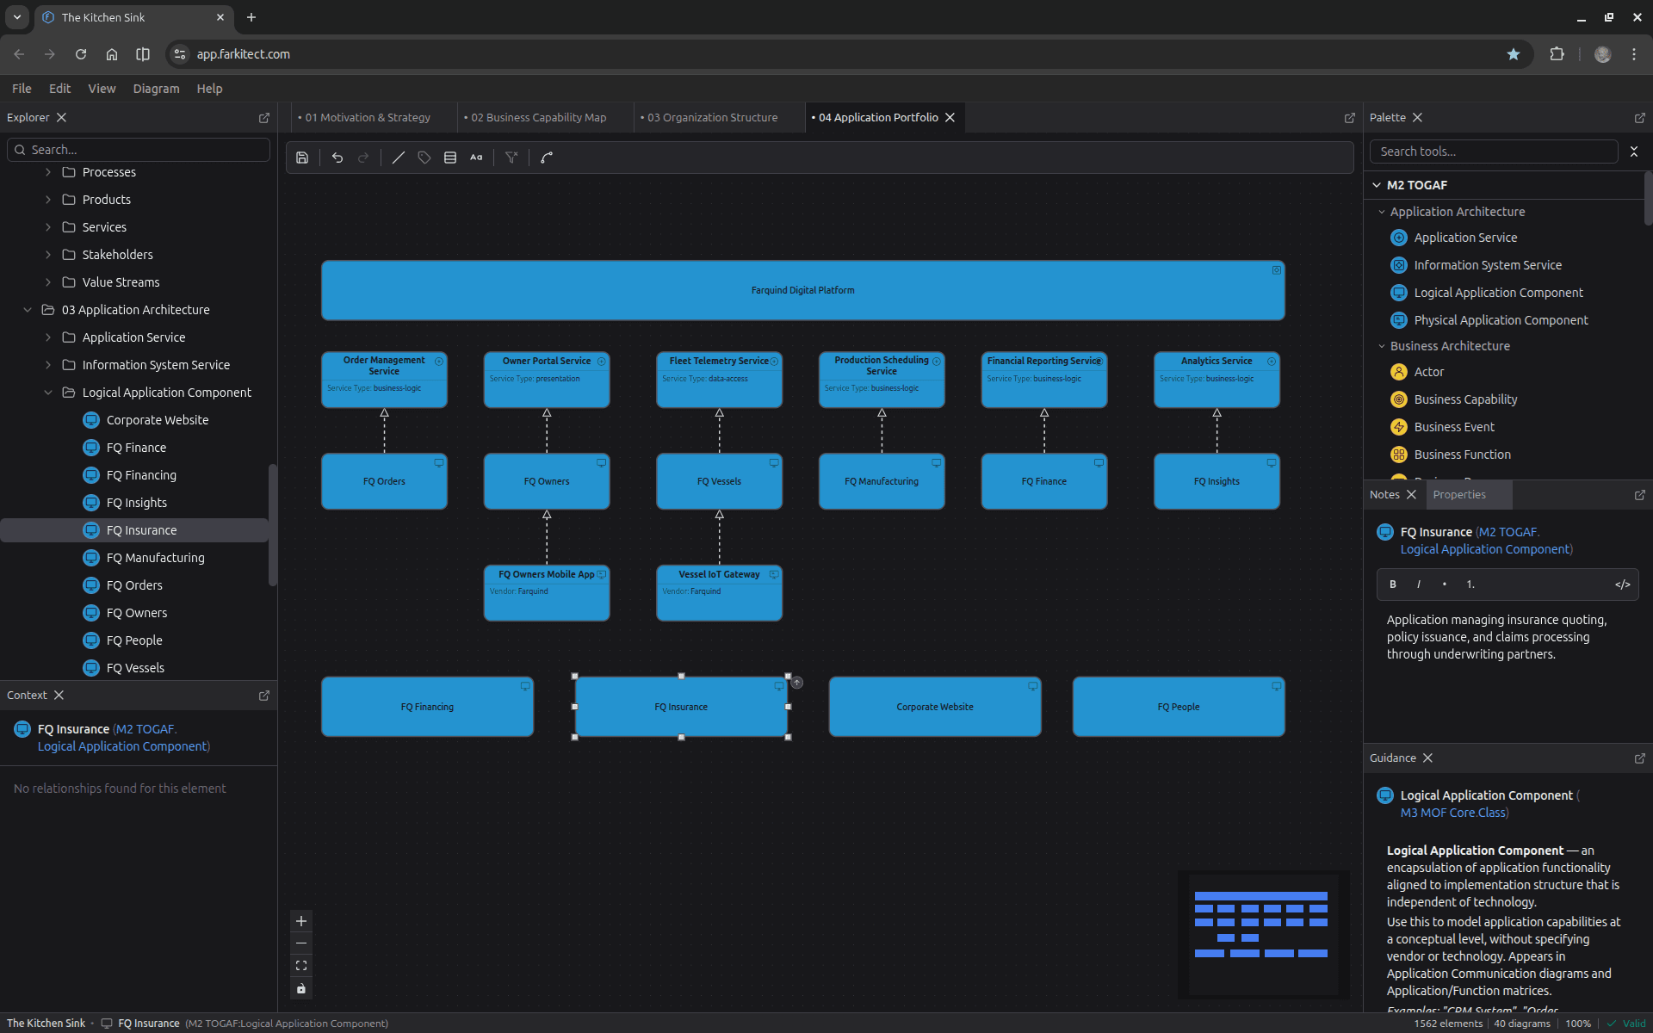Screen dimensions: 1653x1033
Task: Switch to 02 Business Capability Map tab
Action: coord(538,118)
